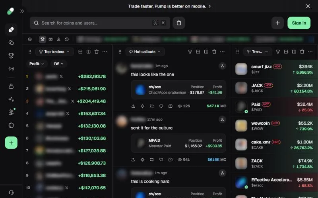
Task: Open the 'Trade faster. Pump is better on mobile.' link
Action: 169,6
